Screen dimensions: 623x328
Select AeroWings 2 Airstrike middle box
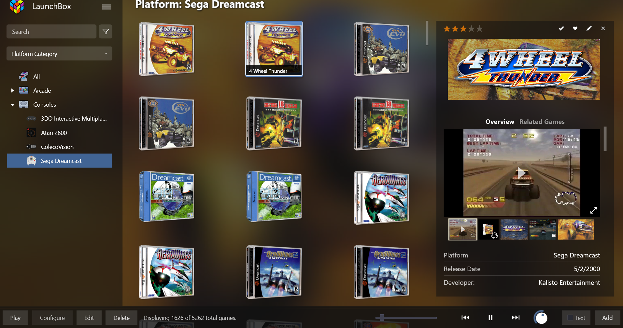(x=274, y=272)
